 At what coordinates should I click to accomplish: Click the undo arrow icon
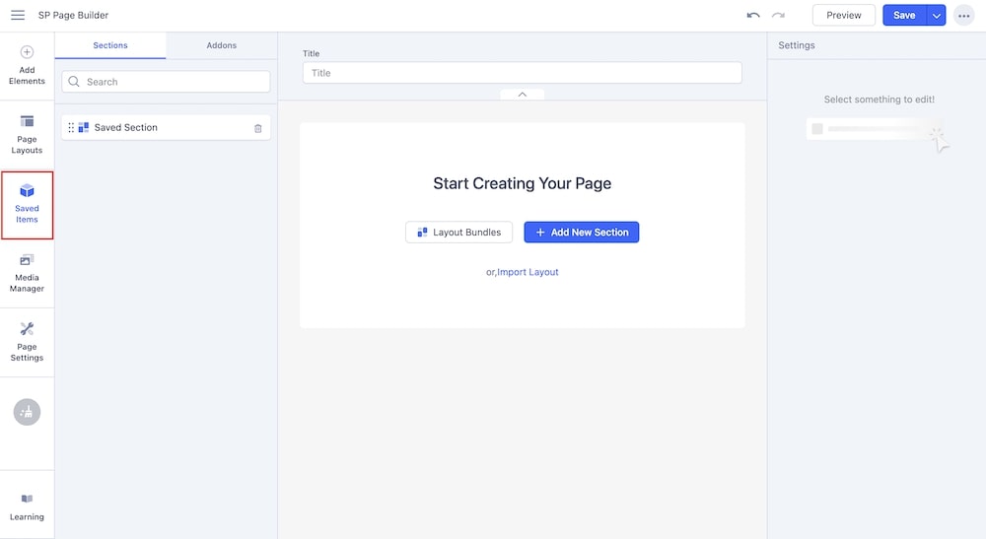pyautogui.click(x=753, y=16)
